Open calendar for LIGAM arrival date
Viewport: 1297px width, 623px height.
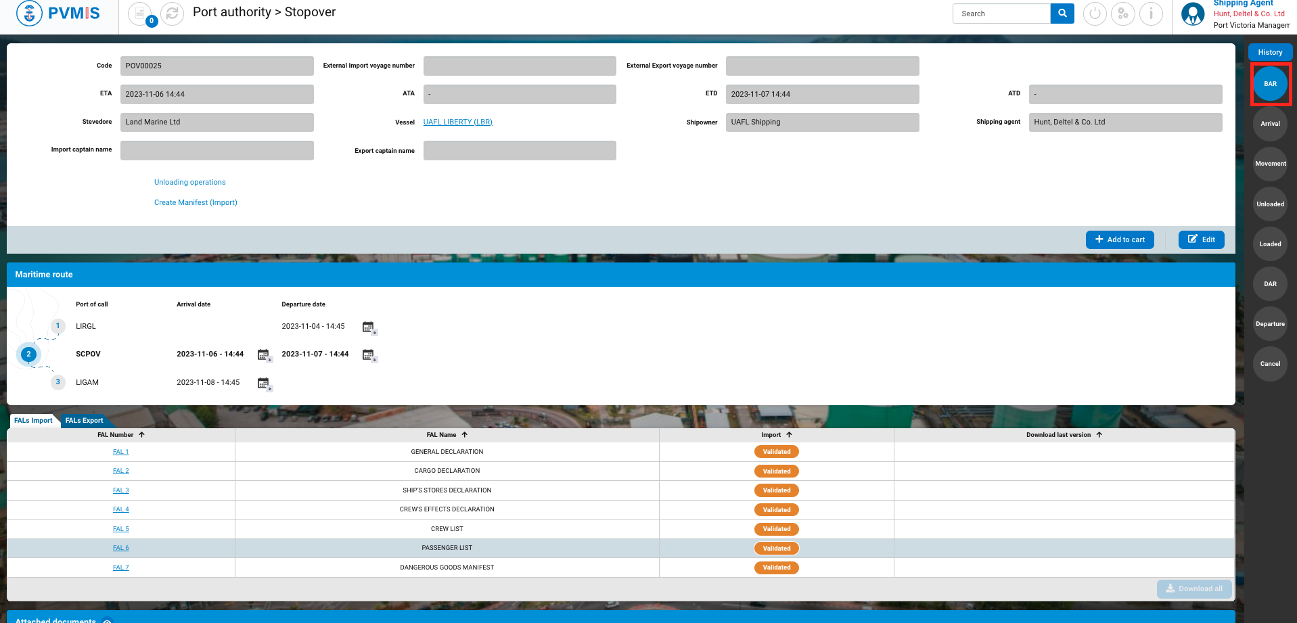coord(263,384)
